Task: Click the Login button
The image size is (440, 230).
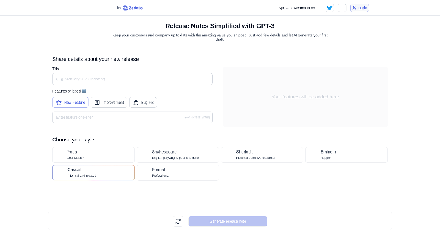Action: 359,8
